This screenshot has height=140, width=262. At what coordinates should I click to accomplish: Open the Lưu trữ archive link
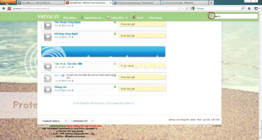tap(206, 119)
